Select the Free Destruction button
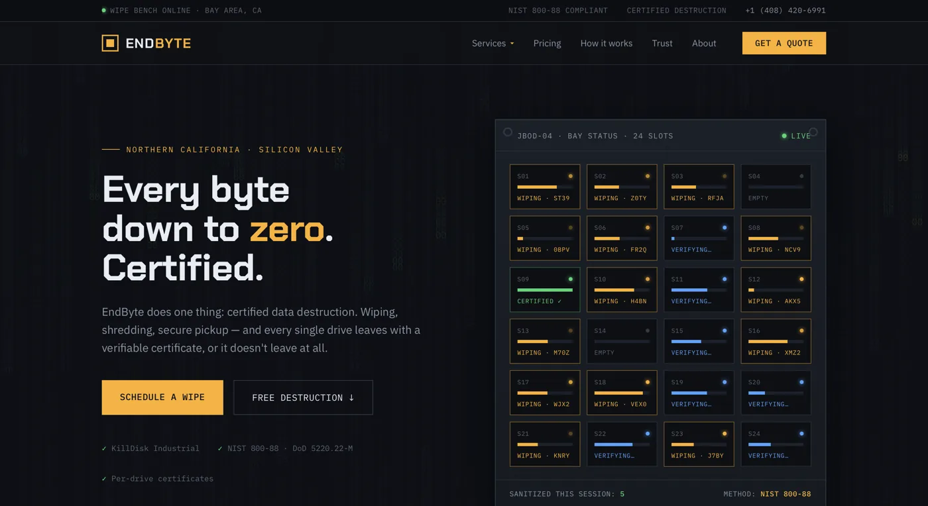Viewport: 928px width, 506px height. click(x=303, y=397)
